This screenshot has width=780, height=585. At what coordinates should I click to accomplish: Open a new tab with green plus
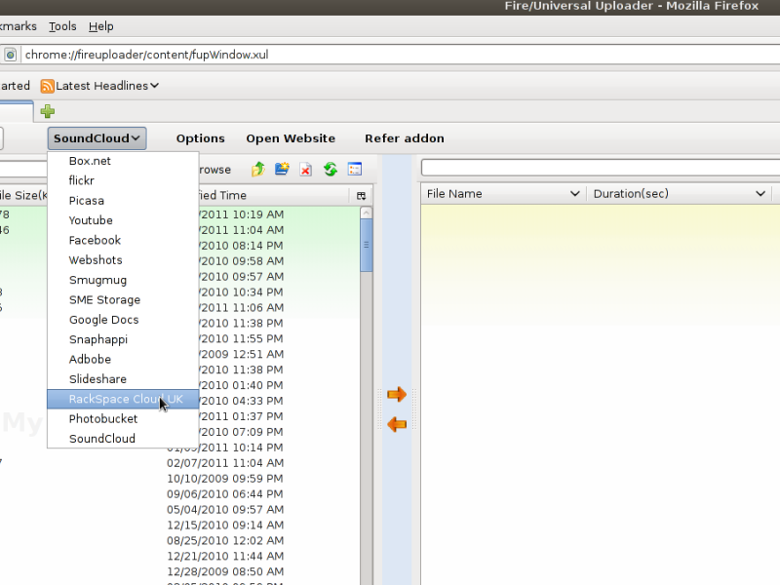[48, 111]
